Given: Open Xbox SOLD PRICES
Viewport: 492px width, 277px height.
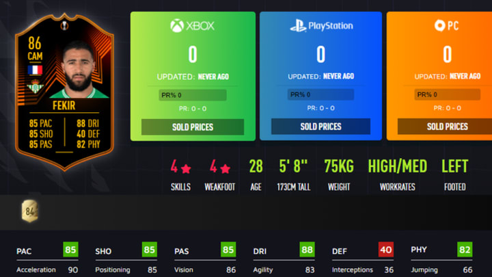Looking at the screenshot, I should tap(193, 127).
